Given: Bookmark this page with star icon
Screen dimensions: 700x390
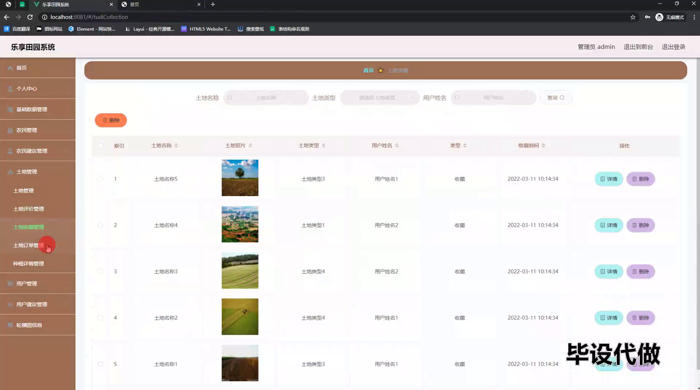Looking at the screenshot, I should (x=633, y=17).
